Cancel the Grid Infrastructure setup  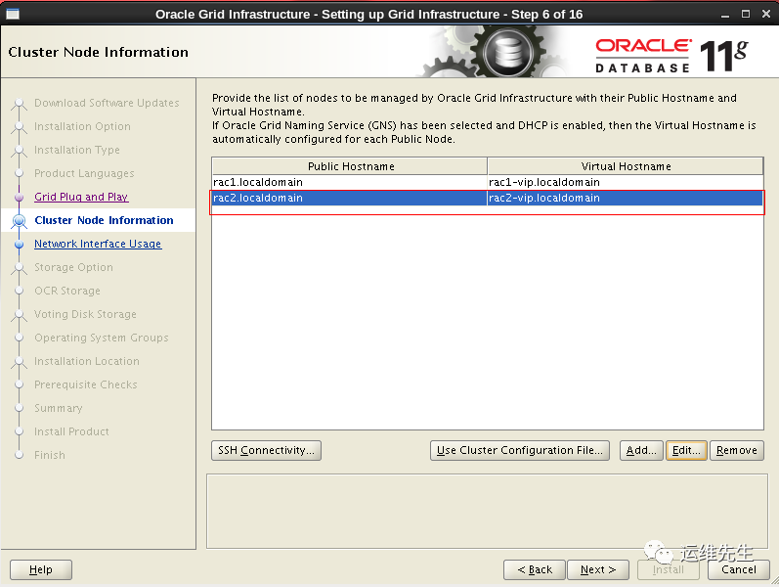click(x=739, y=569)
